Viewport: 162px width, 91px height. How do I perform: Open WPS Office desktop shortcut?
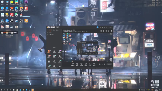click(x=12, y=9)
